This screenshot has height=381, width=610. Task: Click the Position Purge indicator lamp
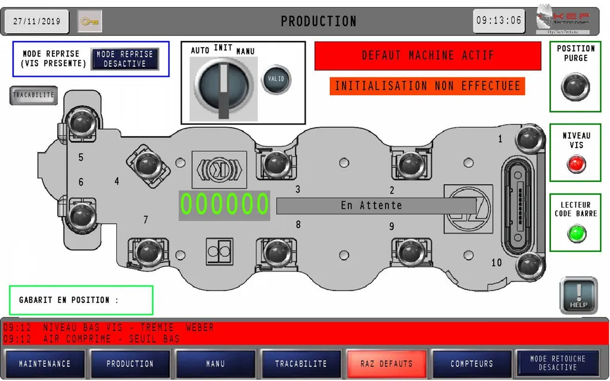[x=575, y=87]
